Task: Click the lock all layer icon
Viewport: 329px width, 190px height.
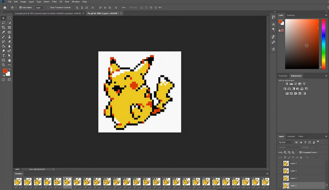Action: (301, 158)
